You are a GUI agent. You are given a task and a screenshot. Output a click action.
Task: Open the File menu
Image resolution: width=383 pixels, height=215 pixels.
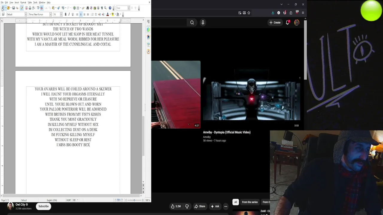click(x=2, y=2)
